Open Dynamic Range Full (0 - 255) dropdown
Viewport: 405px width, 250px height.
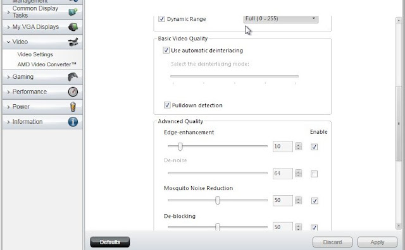coord(281,19)
